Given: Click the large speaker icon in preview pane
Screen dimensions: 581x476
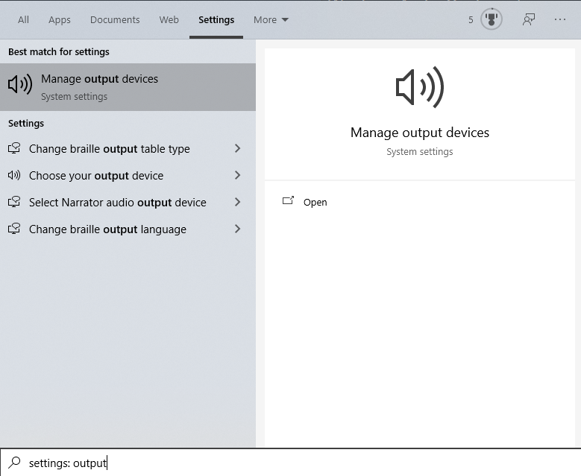Looking at the screenshot, I should (420, 88).
